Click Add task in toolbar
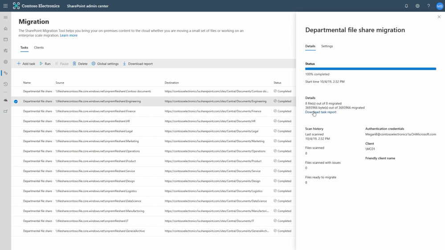The height and width of the screenshot is (250, 445). click(26, 64)
